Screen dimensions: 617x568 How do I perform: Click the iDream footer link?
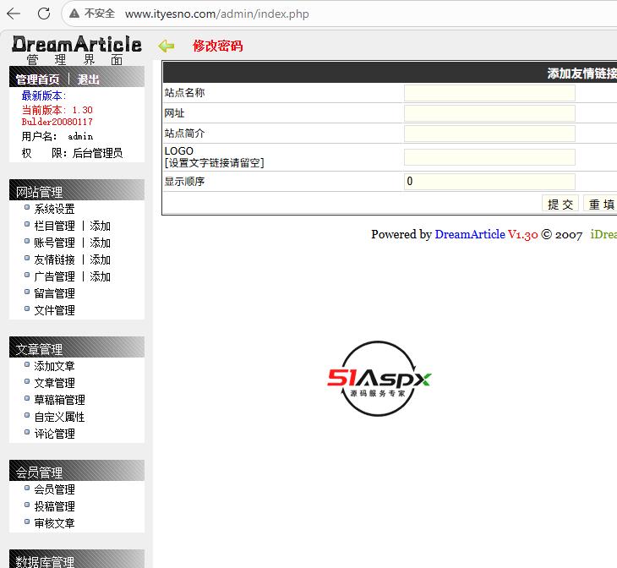click(603, 235)
